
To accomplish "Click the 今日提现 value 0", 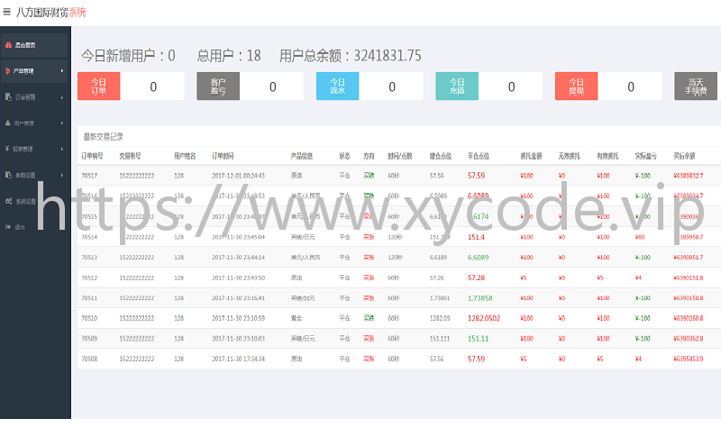I will 630,87.
